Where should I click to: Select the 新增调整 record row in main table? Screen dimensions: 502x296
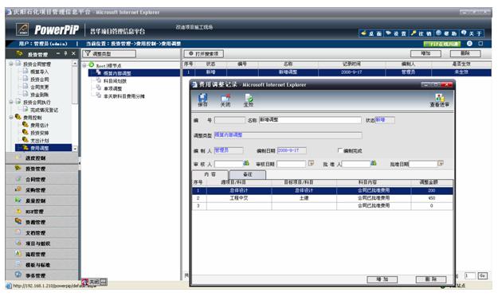pos(337,72)
